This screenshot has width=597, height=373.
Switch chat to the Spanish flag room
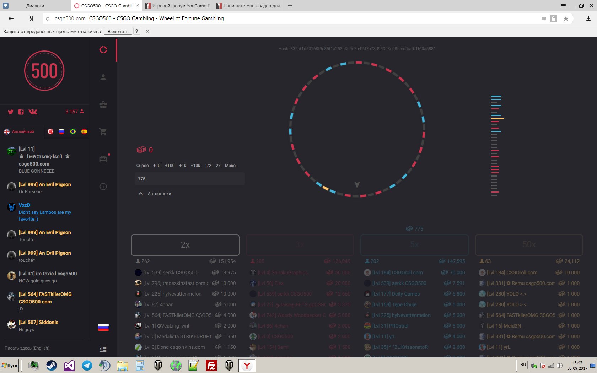pyautogui.click(x=84, y=131)
